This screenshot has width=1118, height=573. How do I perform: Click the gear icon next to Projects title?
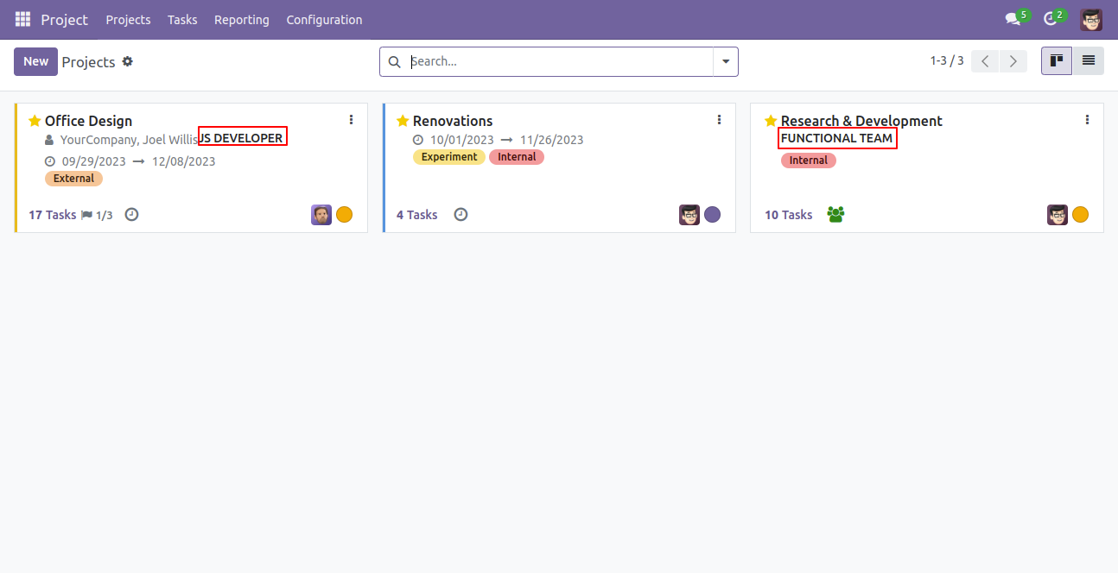click(128, 61)
